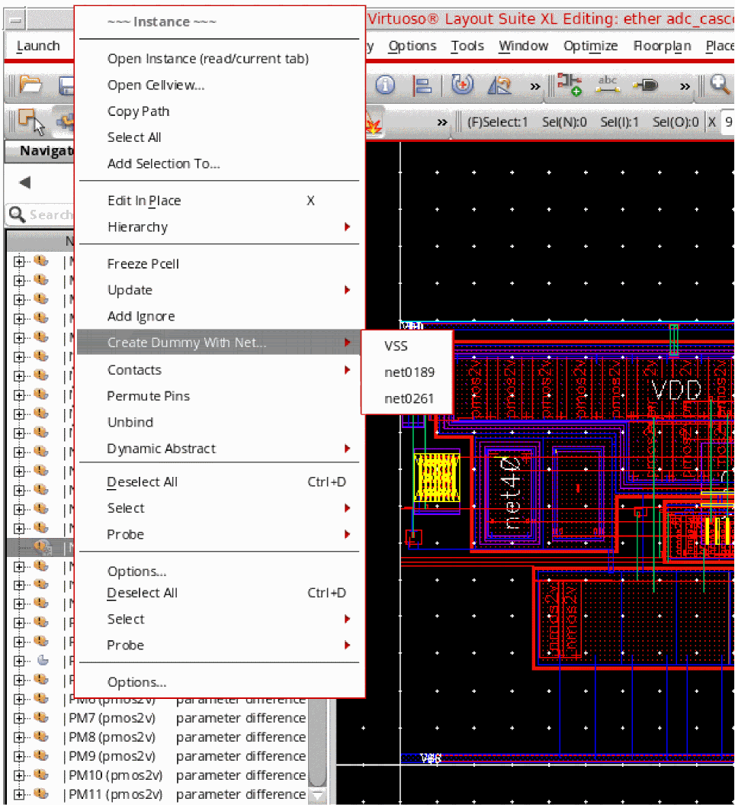The image size is (735, 805).
Task: Click the Open folder icon in toolbar
Action: (x=30, y=85)
